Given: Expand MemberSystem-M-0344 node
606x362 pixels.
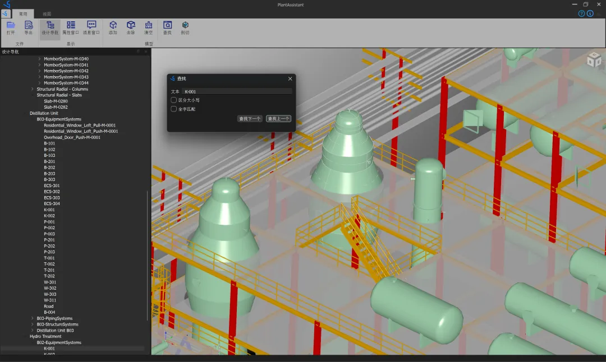Looking at the screenshot, I should [x=39, y=83].
